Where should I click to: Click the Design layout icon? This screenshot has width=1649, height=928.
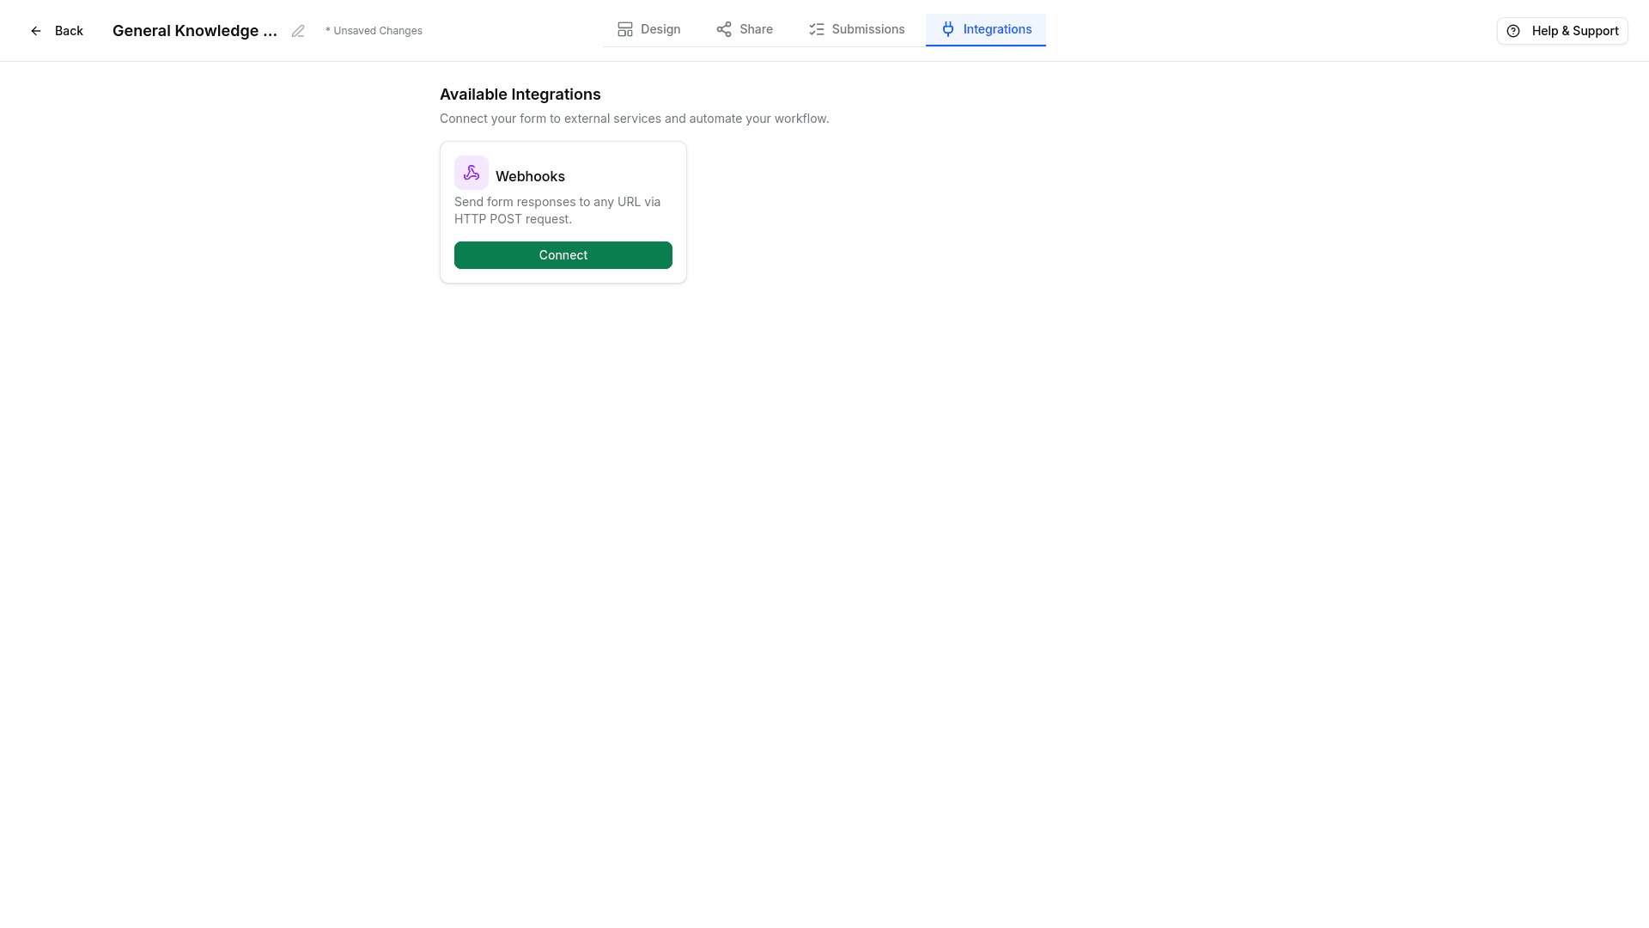point(625,28)
